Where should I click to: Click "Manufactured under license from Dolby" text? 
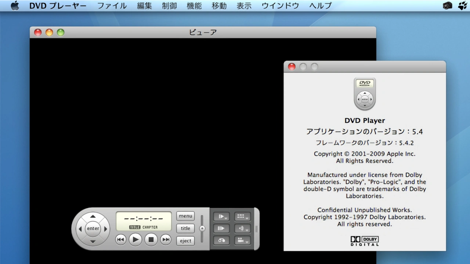point(365,175)
